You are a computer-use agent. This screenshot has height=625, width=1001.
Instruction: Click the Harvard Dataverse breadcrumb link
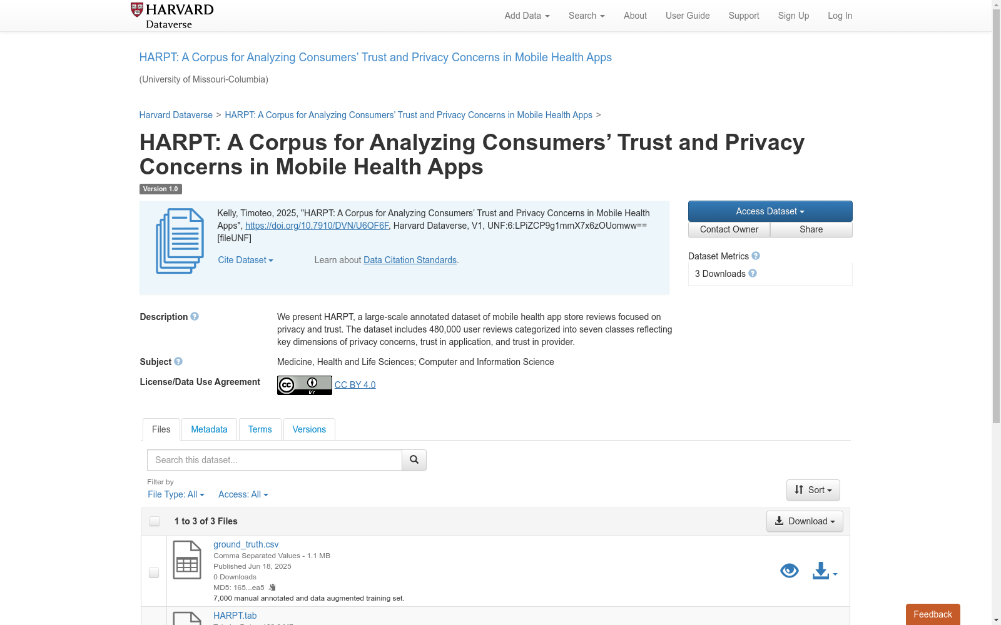click(x=176, y=115)
